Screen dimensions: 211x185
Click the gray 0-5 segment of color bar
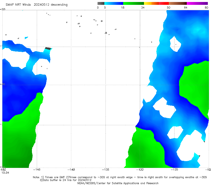pos(101,3)
